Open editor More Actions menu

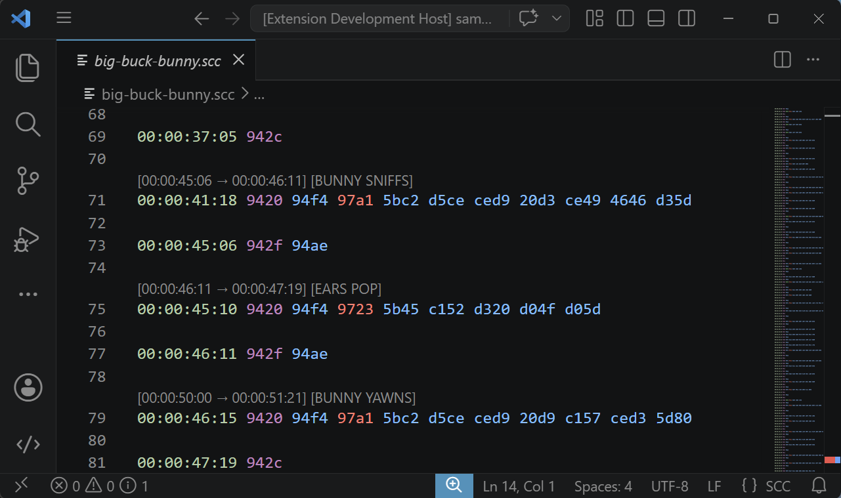pos(813,60)
